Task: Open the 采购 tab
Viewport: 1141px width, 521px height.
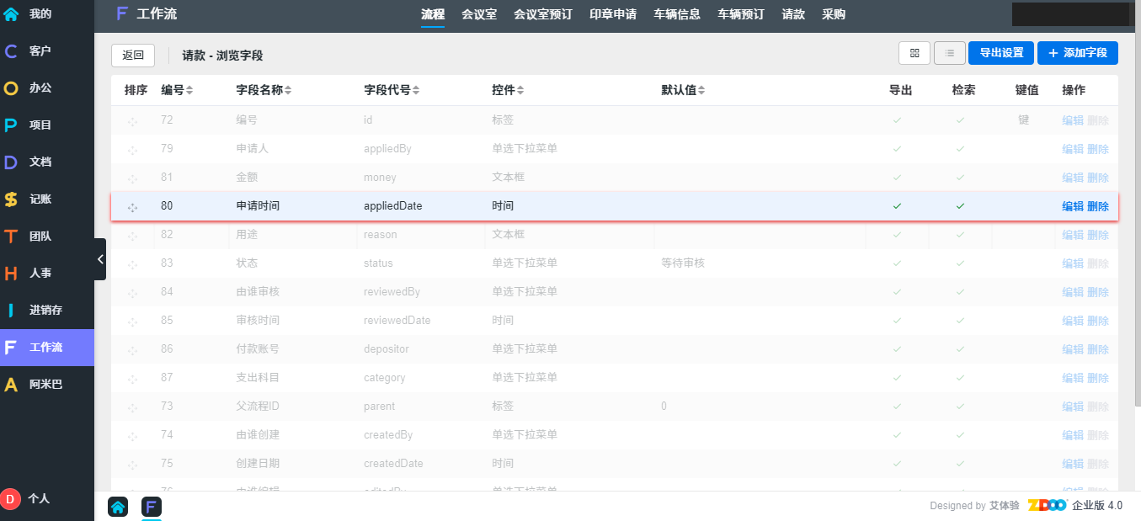Action: click(834, 14)
